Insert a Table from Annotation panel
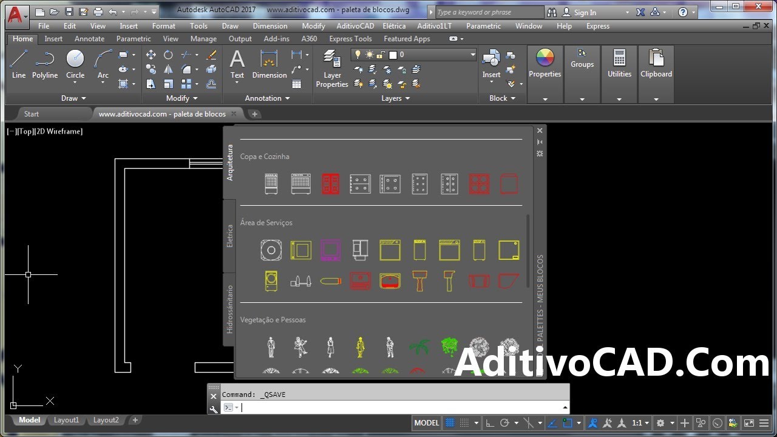The width and height of the screenshot is (777, 437). point(297,84)
